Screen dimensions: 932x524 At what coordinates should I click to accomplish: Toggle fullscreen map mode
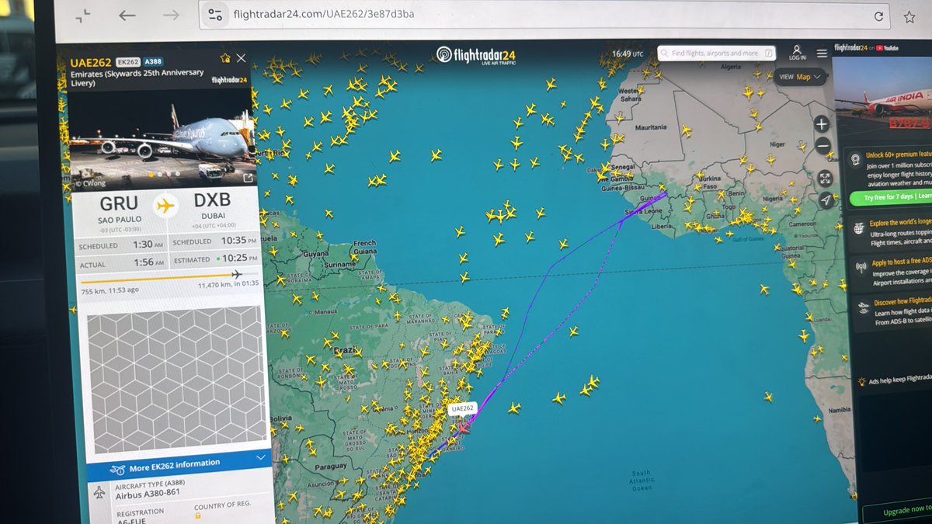[825, 179]
